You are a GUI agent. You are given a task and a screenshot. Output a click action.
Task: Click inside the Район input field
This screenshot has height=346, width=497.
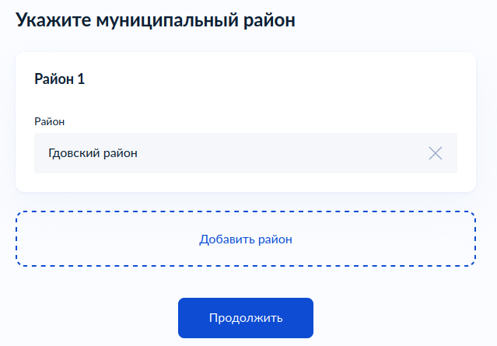[246, 153]
